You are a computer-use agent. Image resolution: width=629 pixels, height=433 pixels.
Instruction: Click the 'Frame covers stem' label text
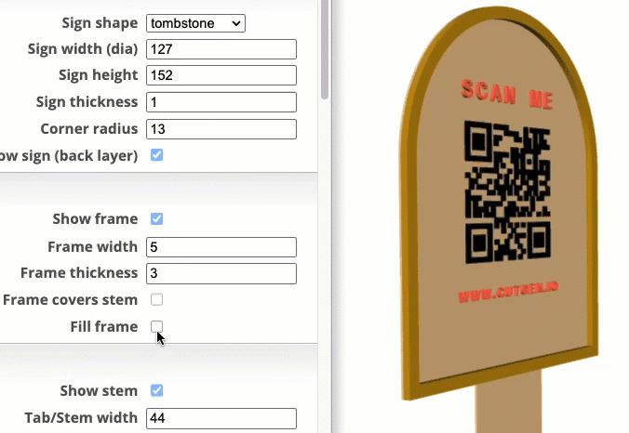click(70, 300)
